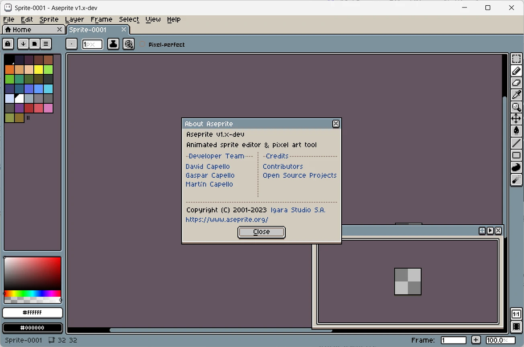Viewport: 524px width, 347px height.
Task: Open the palette presets icon
Action: 34,44
